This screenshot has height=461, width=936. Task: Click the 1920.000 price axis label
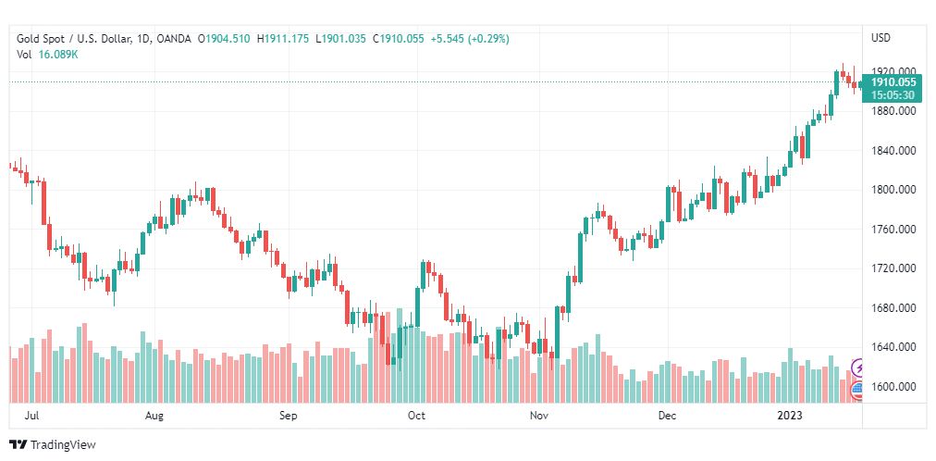click(x=893, y=71)
